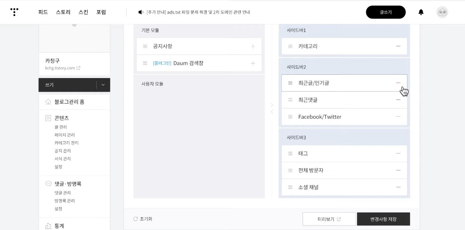Screen dimensions: 465x230
Task: Click the 사이드바1 heading
Action: click(296, 30)
